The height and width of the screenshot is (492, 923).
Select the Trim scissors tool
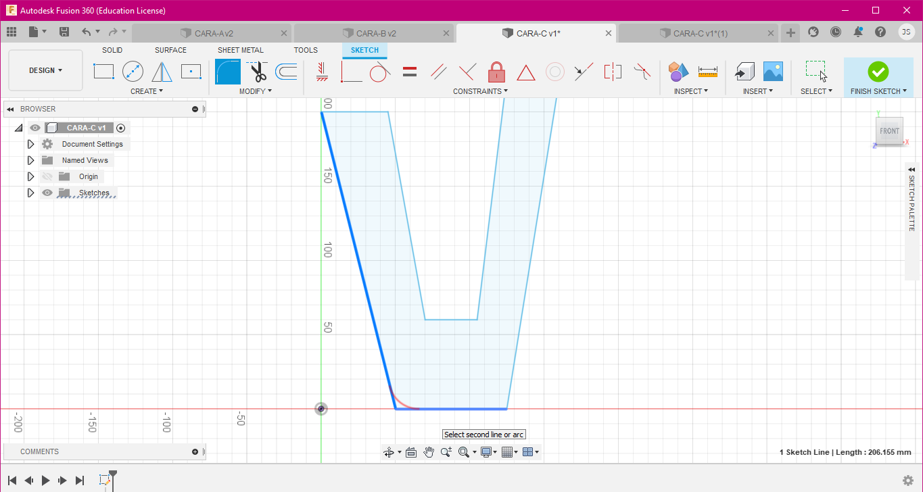click(258, 71)
